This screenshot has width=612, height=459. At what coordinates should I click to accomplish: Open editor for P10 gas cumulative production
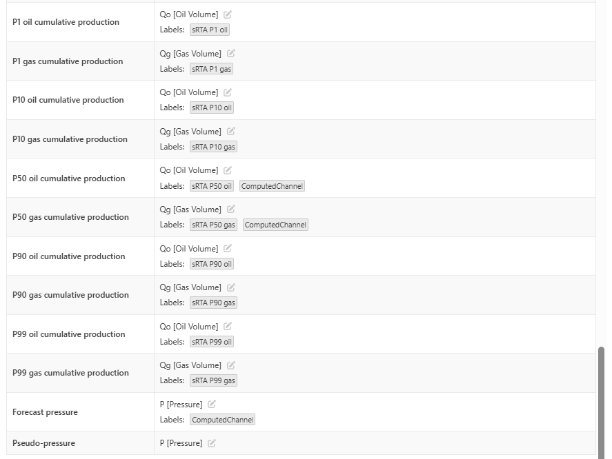click(x=231, y=132)
